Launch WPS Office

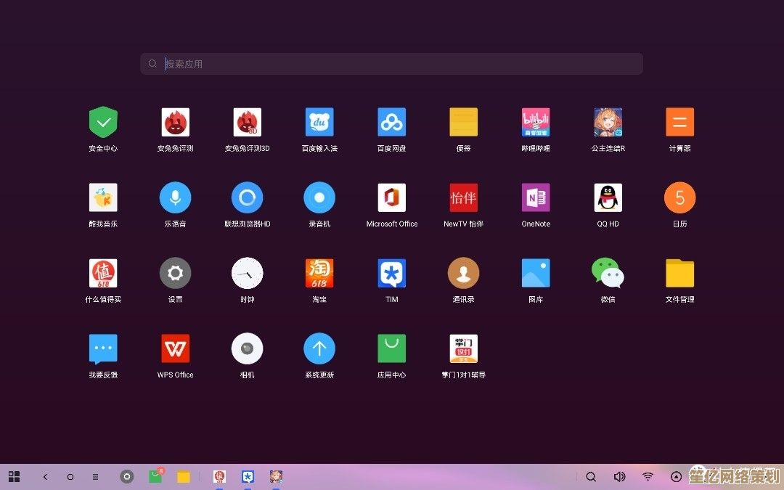(175, 348)
